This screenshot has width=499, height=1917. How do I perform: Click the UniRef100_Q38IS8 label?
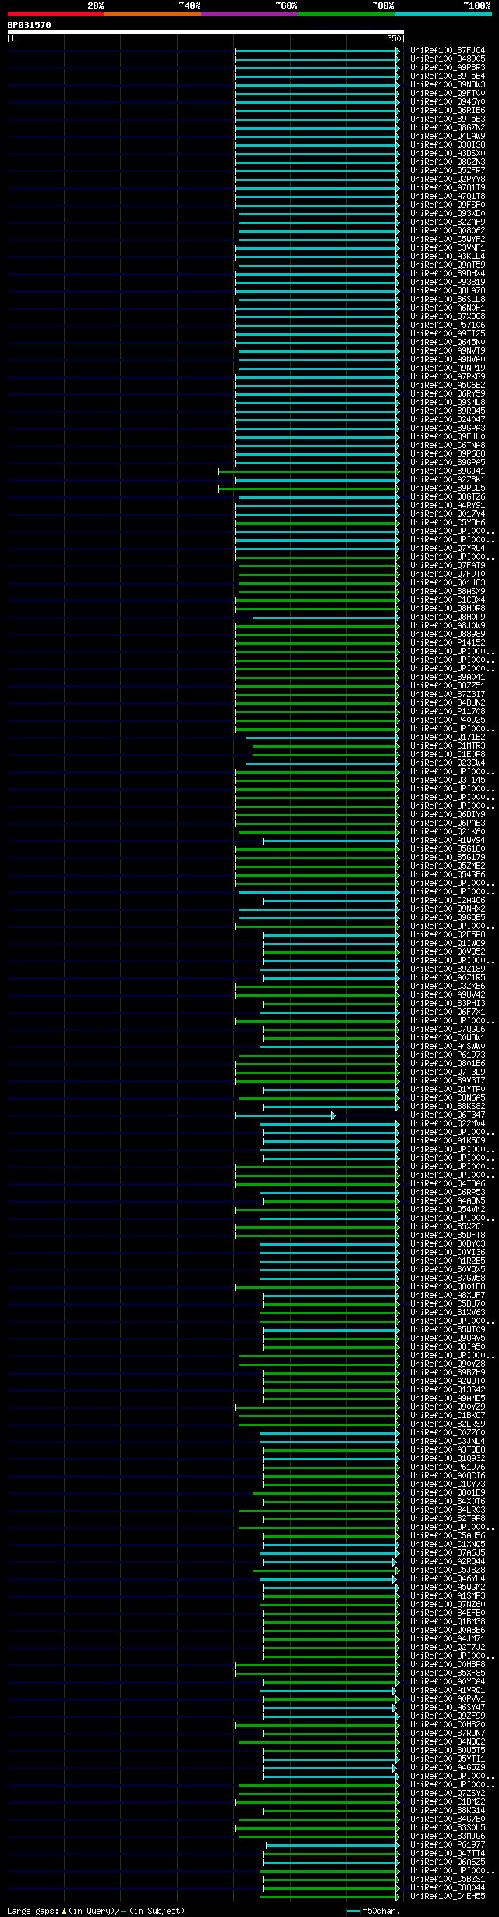[x=448, y=144]
